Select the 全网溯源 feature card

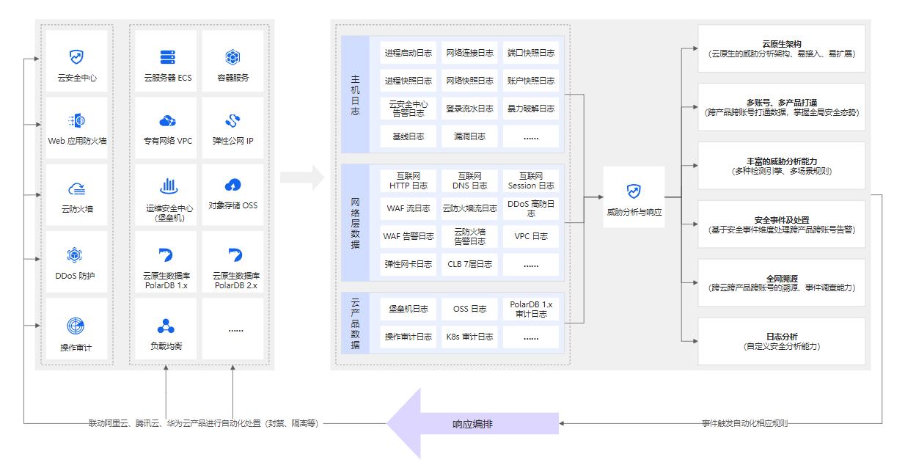[781, 283]
